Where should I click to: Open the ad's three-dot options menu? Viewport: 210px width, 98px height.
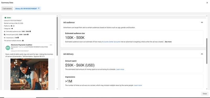point(51,45)
